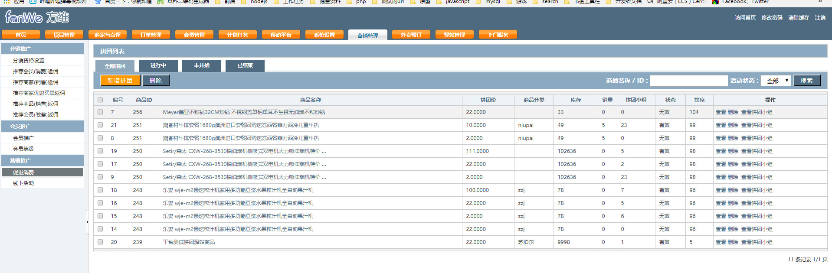Toggle the select-all checkbox in table header
Screen dimensions: 832x273
tap(100, 100)
